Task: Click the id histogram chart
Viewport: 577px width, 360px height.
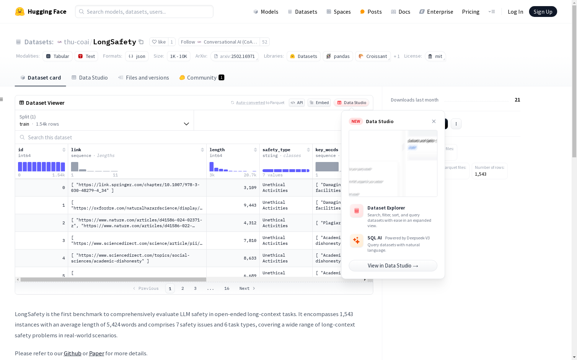Action: [x=41, y=167]
